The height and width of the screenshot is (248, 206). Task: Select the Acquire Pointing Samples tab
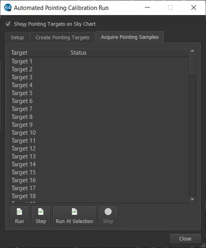pyautogui.click(x=130, y=37)
